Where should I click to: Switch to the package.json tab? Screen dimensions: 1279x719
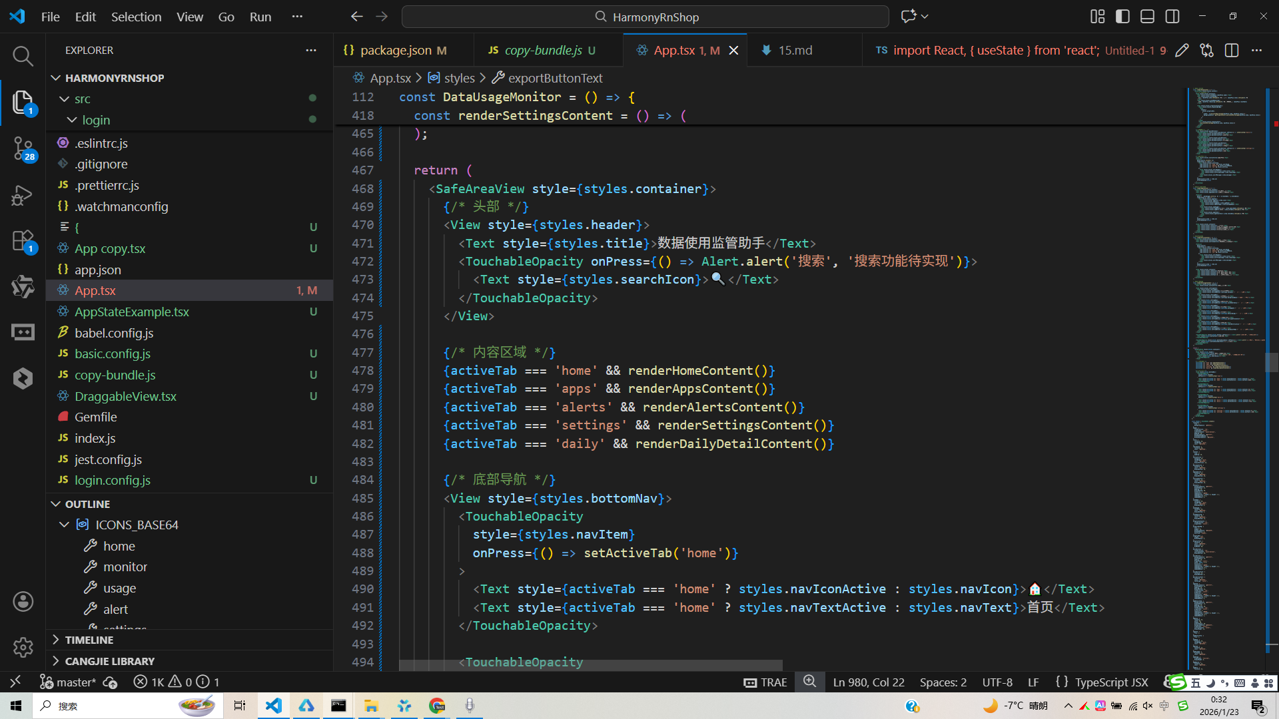point(396,51)
